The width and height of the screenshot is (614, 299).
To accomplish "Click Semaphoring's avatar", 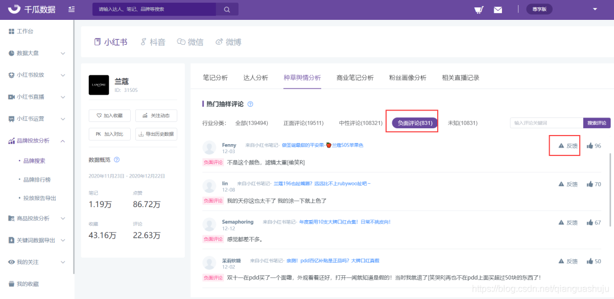I will [x=209, y=224].
